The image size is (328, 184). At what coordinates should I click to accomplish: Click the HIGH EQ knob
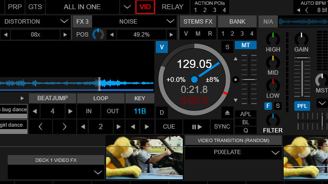tap(273, 39)
